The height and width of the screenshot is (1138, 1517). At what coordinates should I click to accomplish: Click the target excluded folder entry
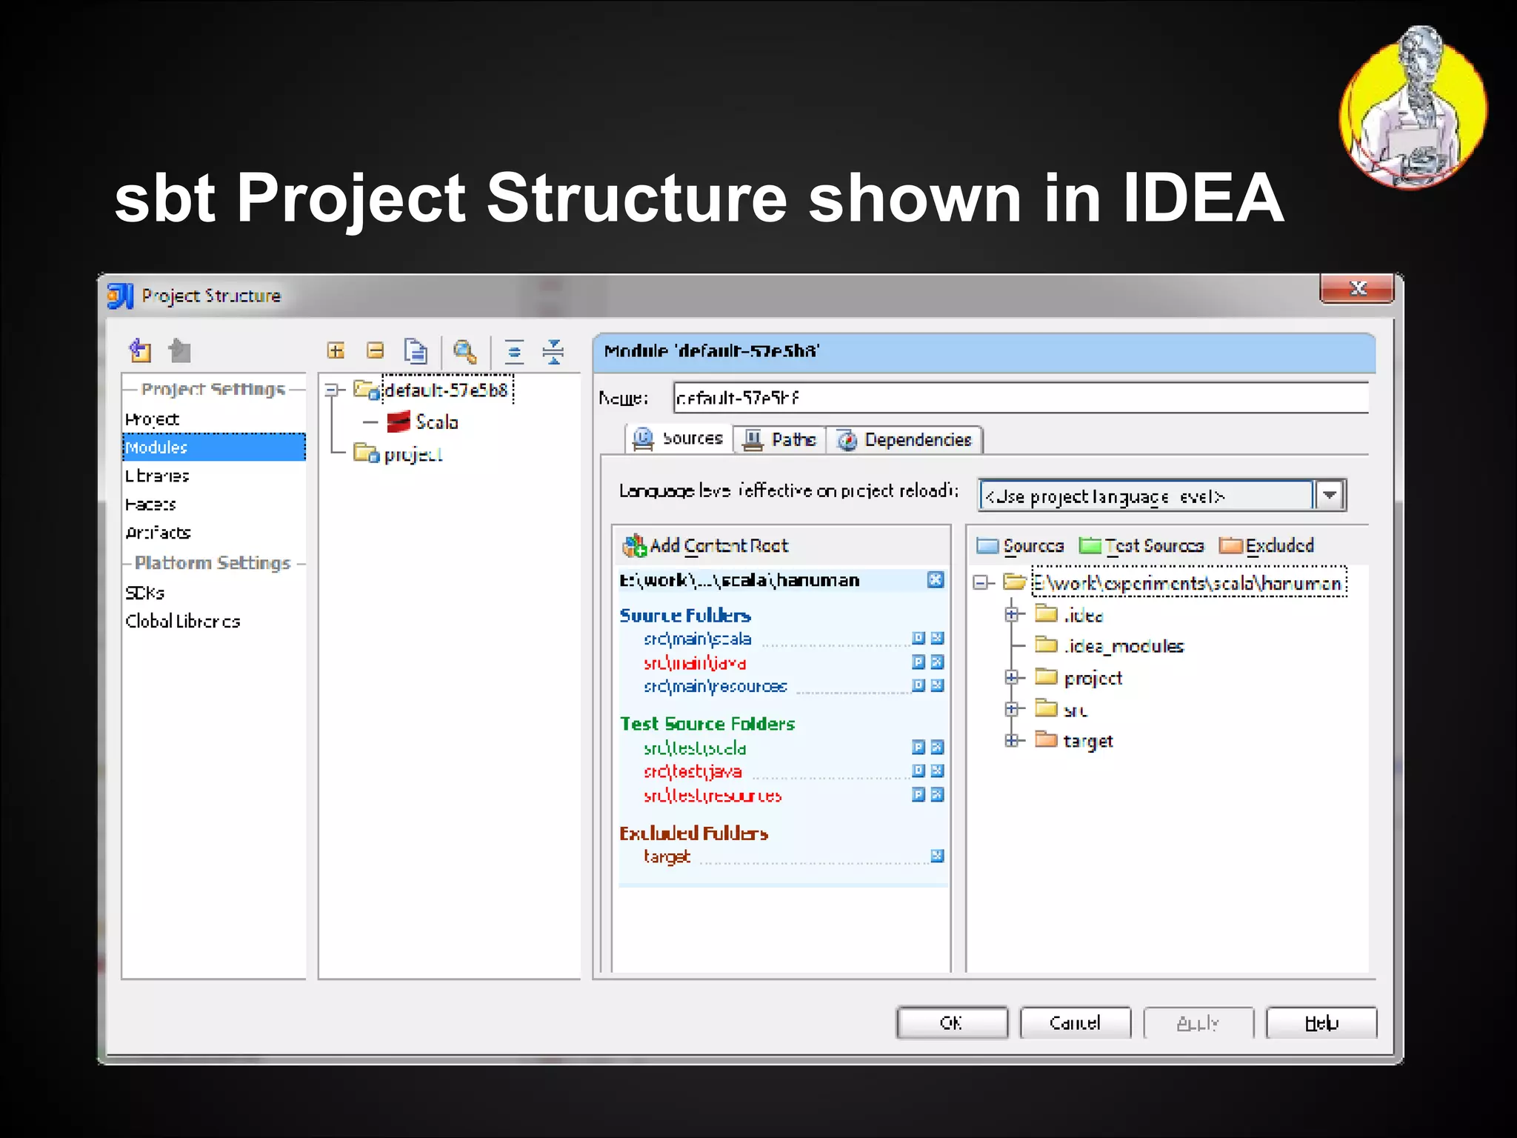[667, 856]
